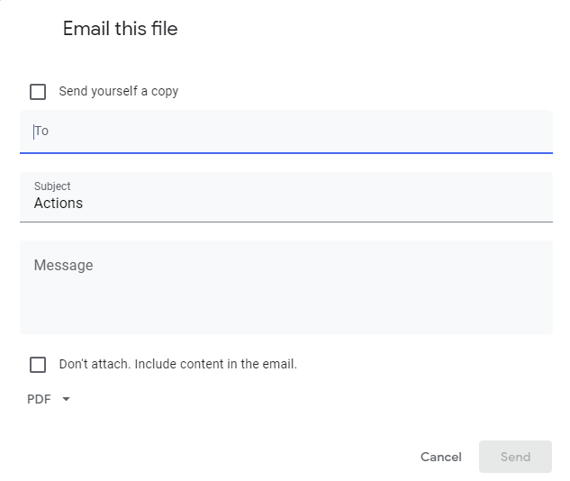This screenshot has height=481, width=570.
Task: Click the 'Send yourself a copy' label text
Action: 119,91
